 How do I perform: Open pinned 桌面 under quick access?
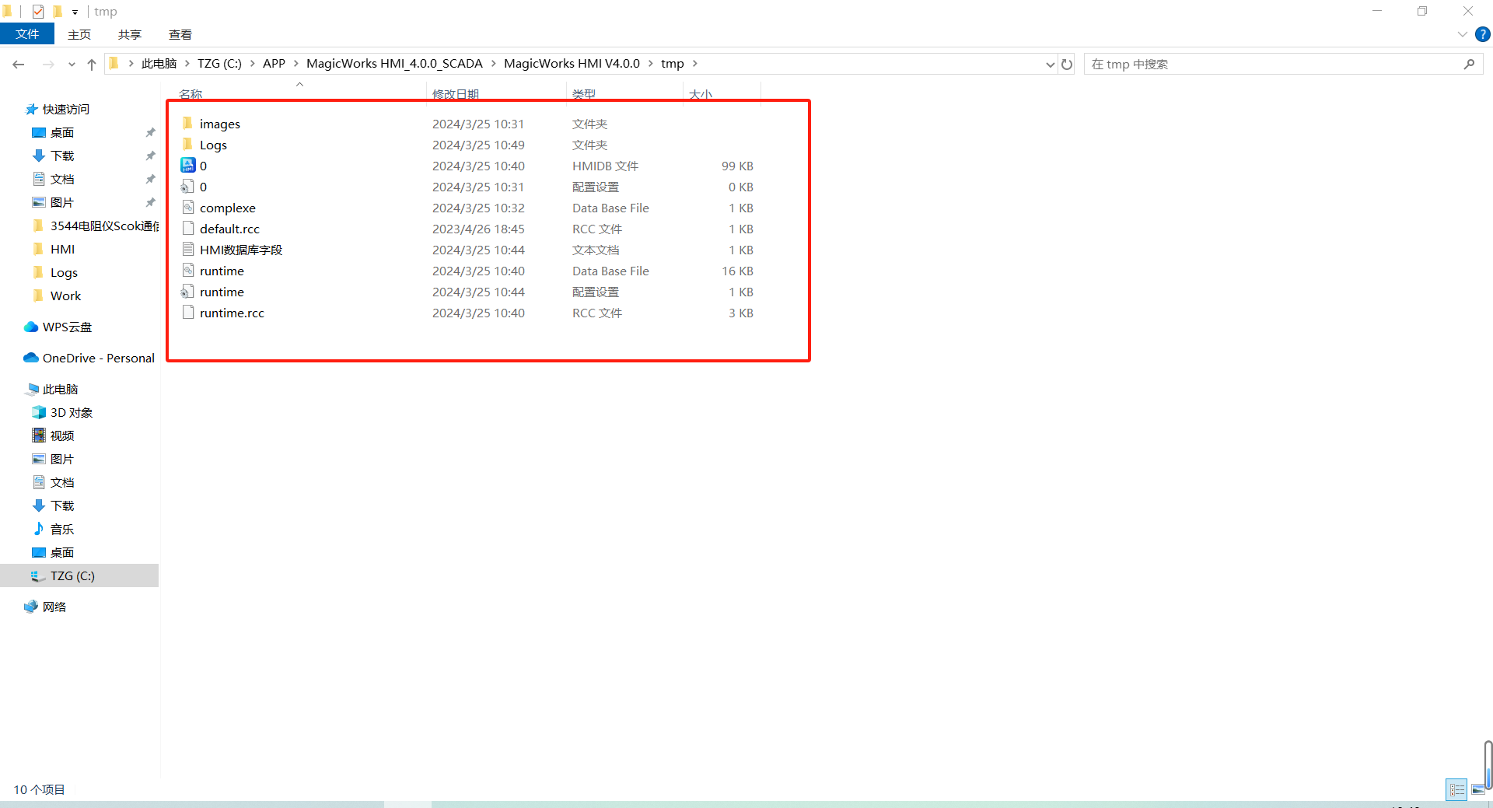(x=61, y=132)
